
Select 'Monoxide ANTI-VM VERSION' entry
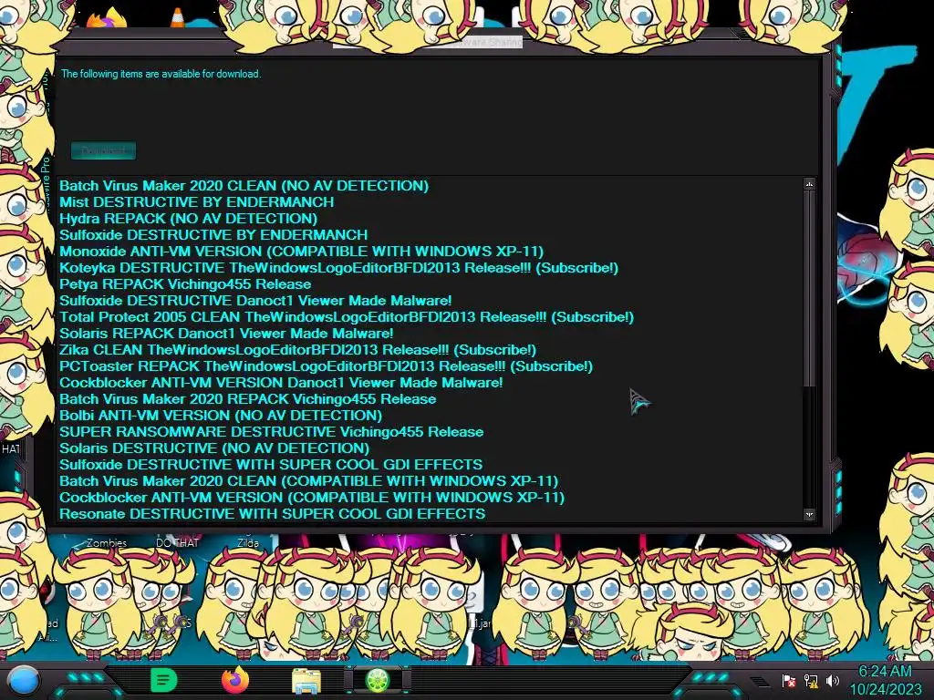point(301,252)
